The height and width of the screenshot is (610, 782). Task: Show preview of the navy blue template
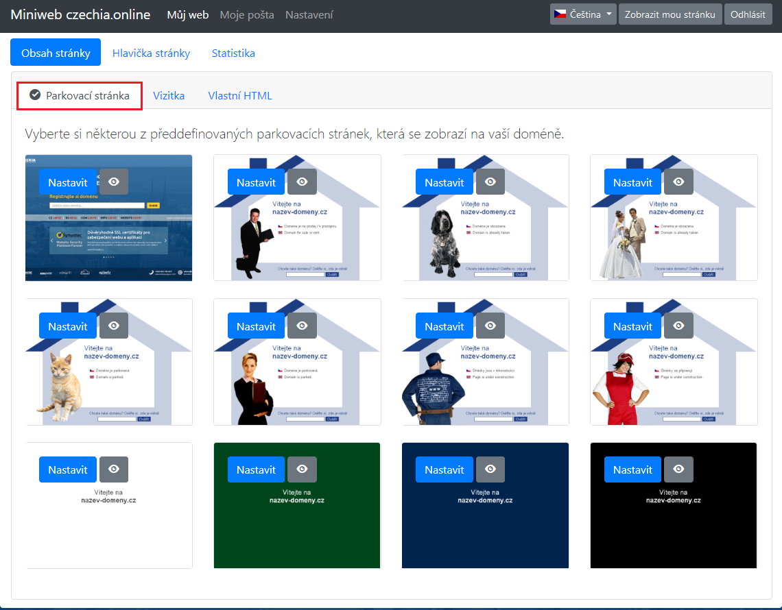pyautogui.click(x=490, y=469)
